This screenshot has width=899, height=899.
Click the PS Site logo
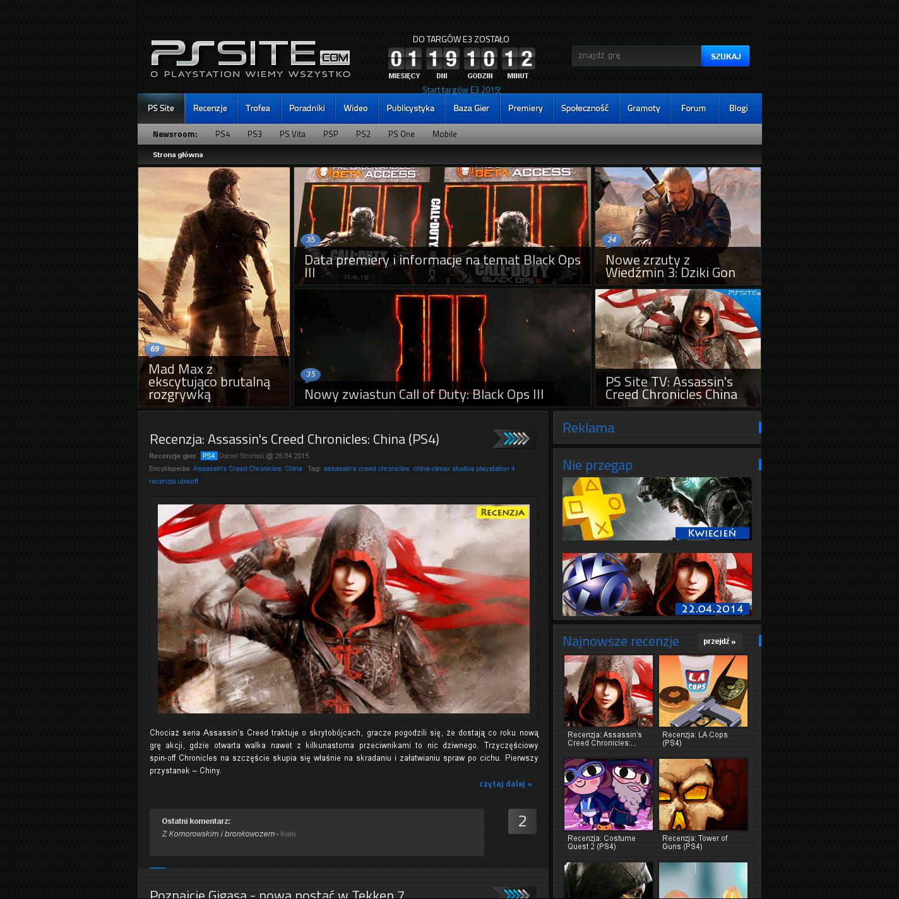click(x=250, y=59)
